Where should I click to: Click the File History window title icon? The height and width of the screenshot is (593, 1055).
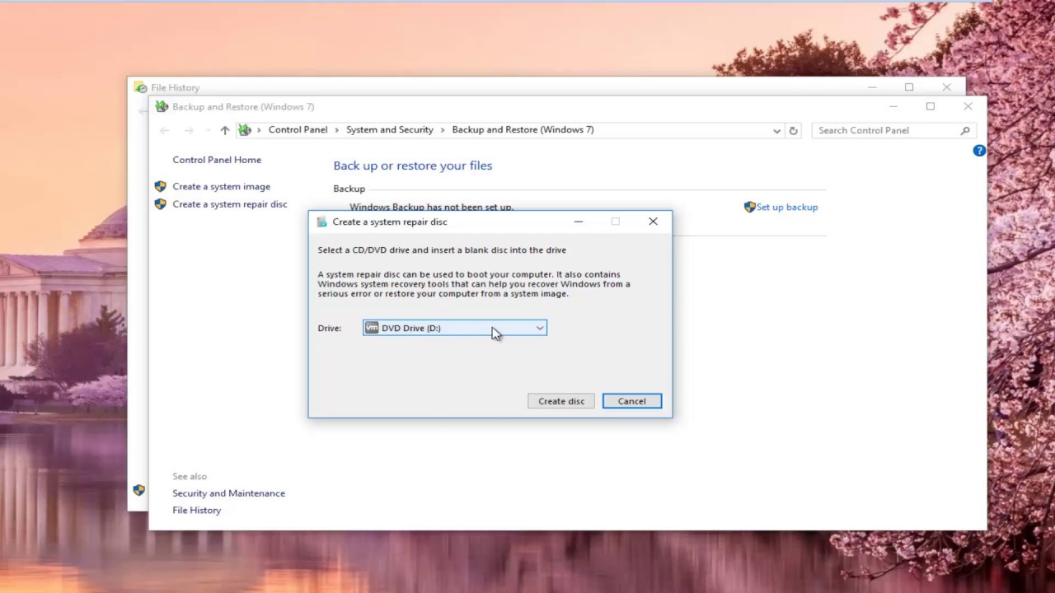coord(140,87)
